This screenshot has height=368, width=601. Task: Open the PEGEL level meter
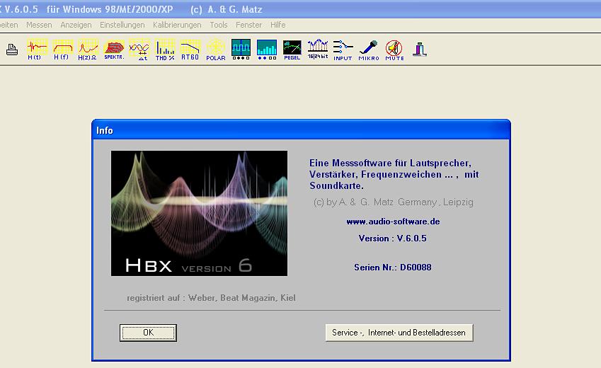click(x=292, y=50)
